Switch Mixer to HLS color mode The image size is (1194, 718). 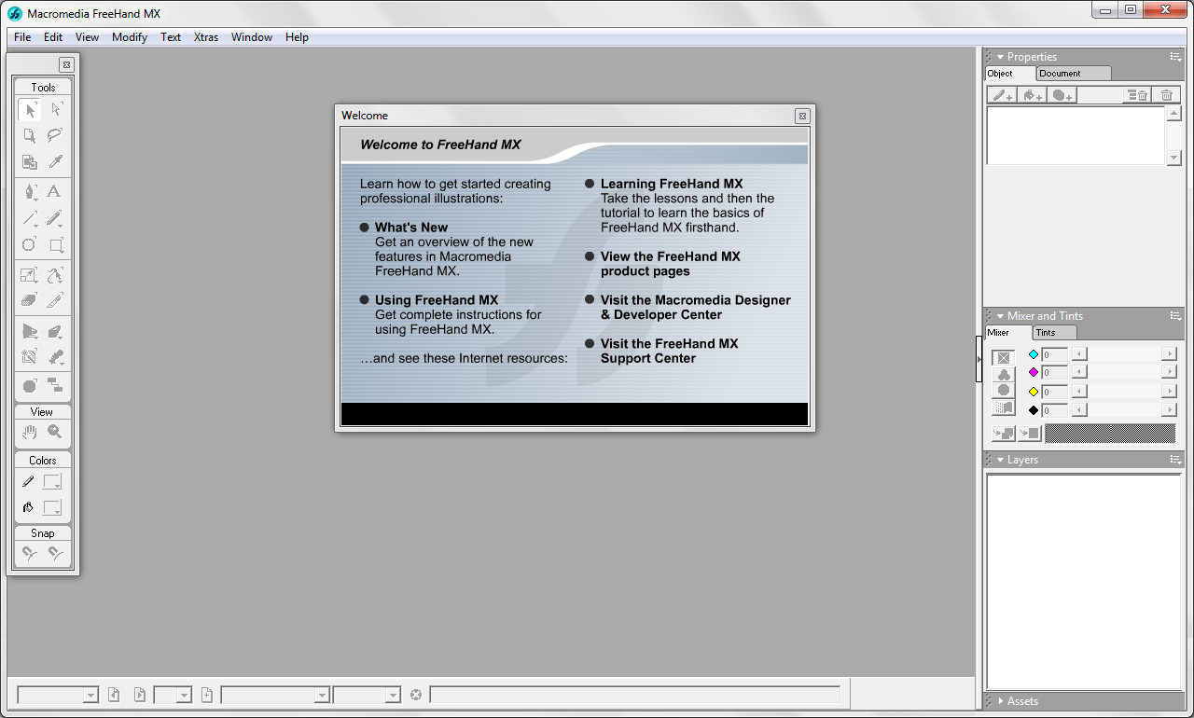(x=1004, y=391)
